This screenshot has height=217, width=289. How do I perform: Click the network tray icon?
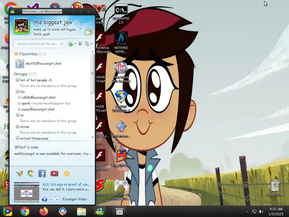tap(254, 212)
